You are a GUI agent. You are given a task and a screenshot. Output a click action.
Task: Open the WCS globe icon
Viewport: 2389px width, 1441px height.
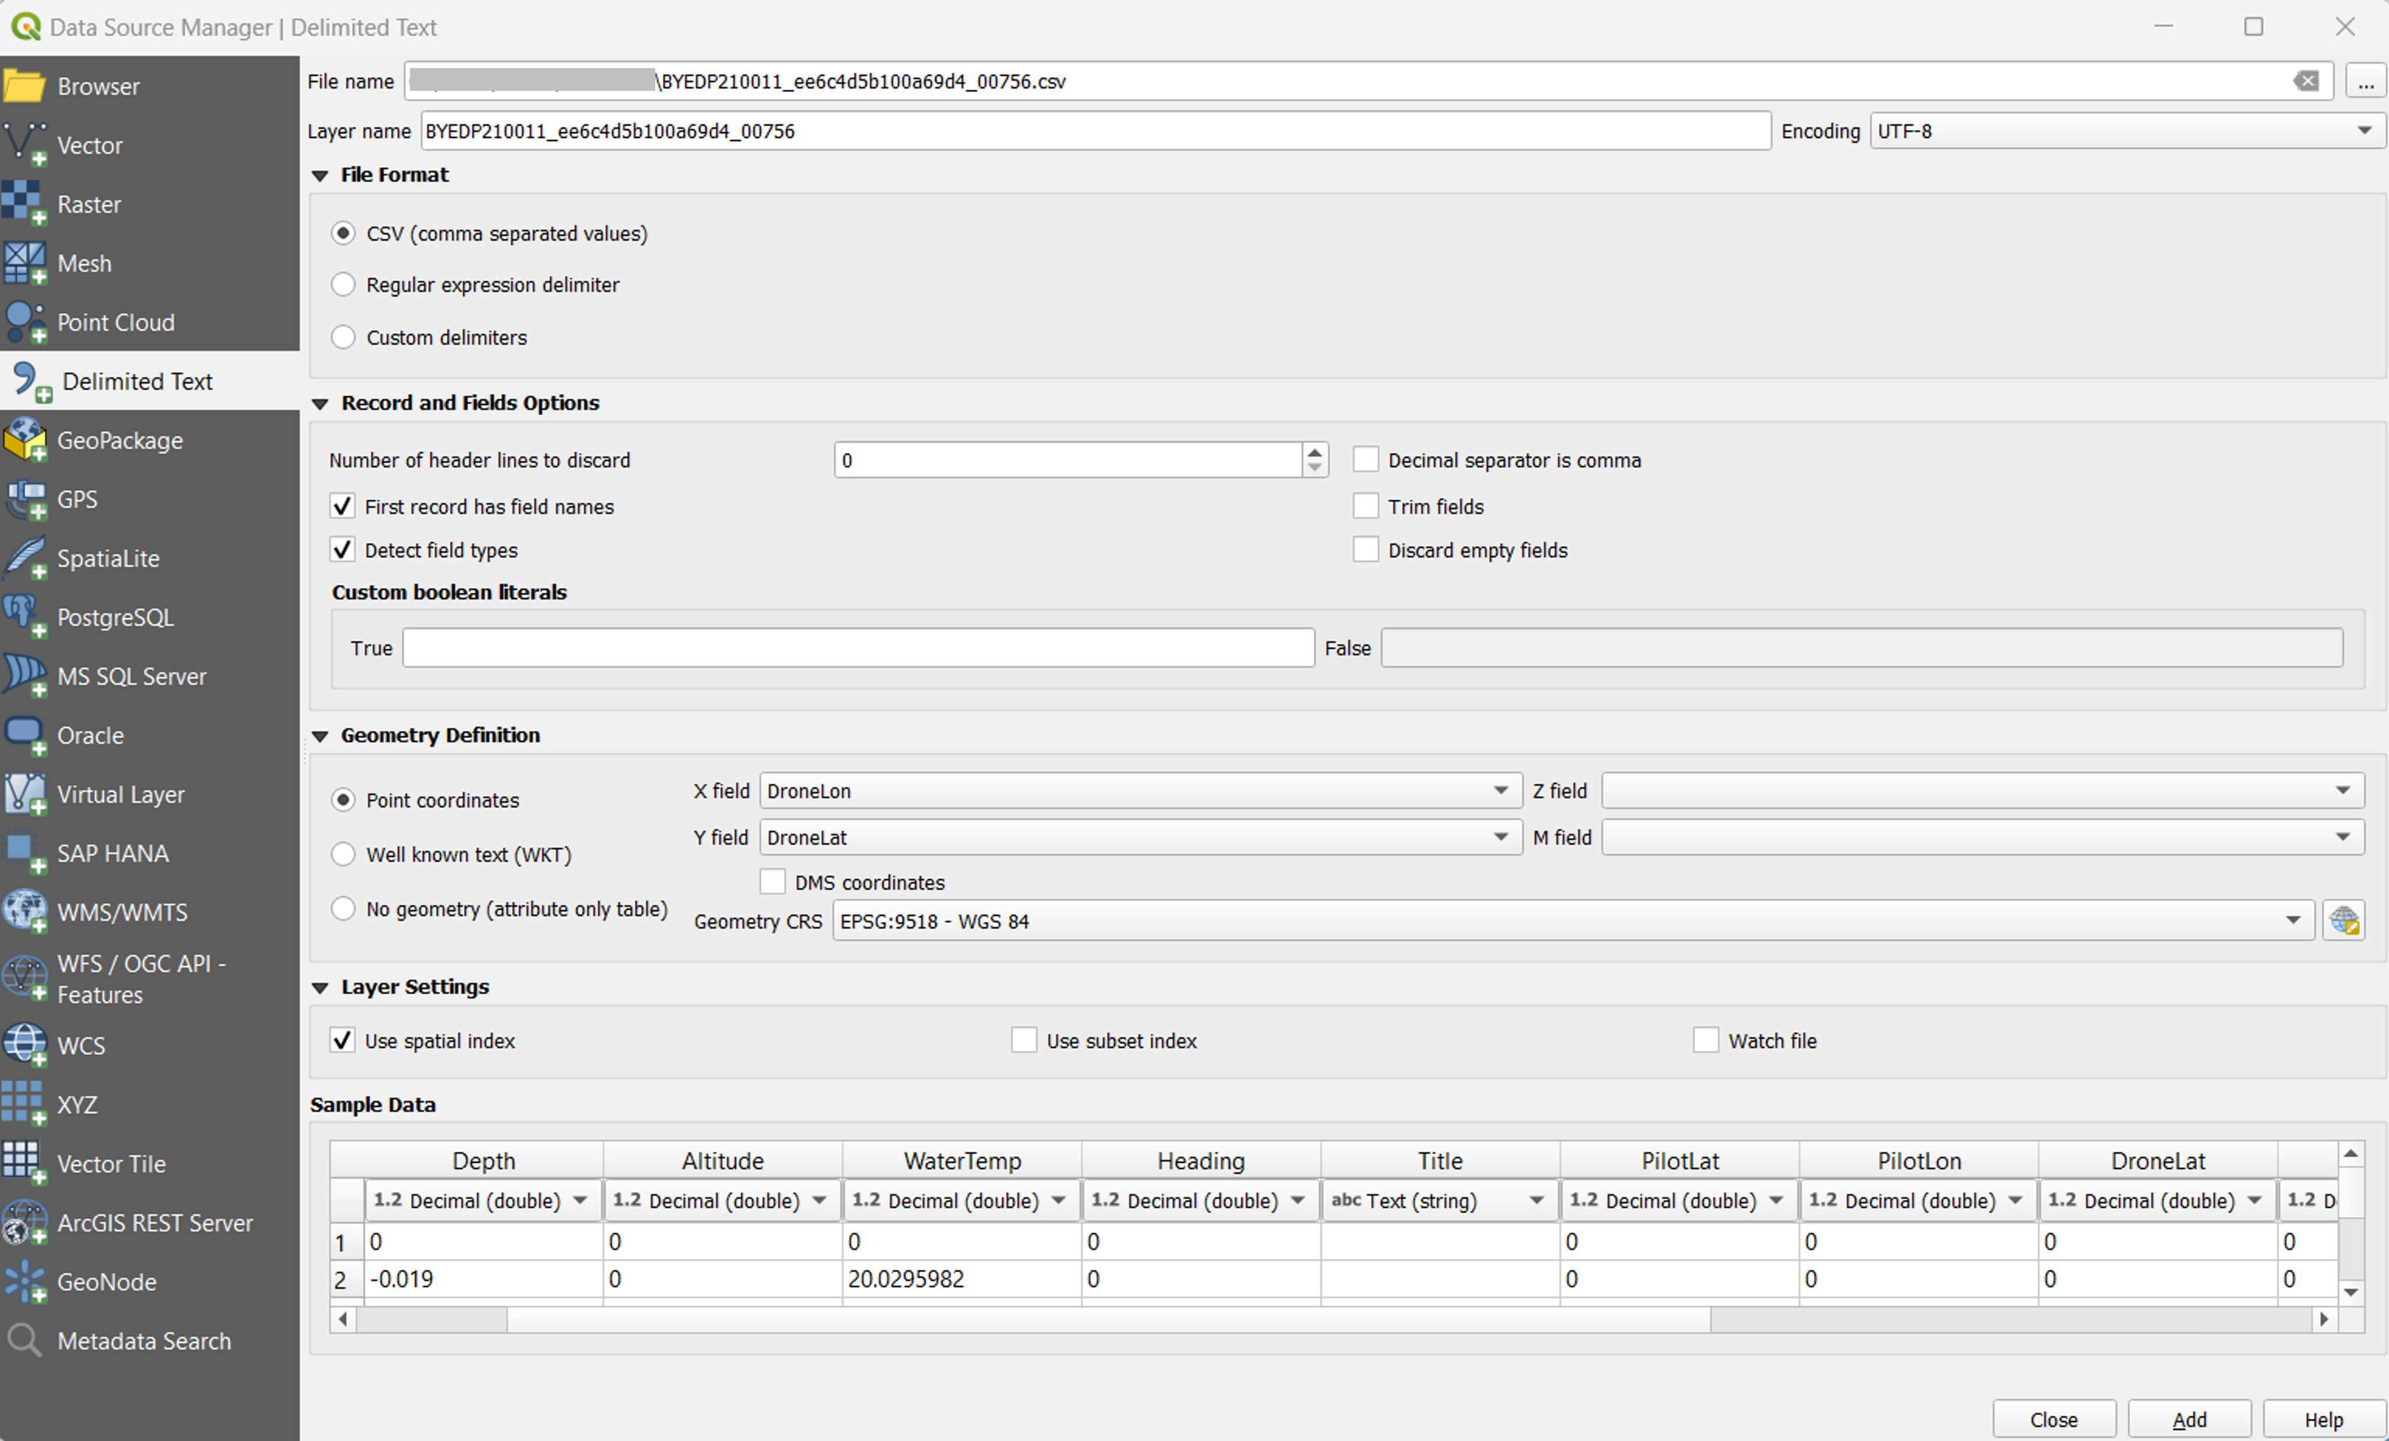[x=25, y=1046]
